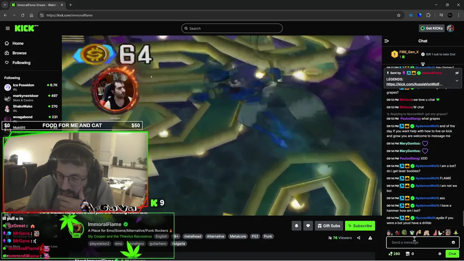This screenshot has height=261, width=464.
Task: Open the browser home page icon
Action: [32, 15]
